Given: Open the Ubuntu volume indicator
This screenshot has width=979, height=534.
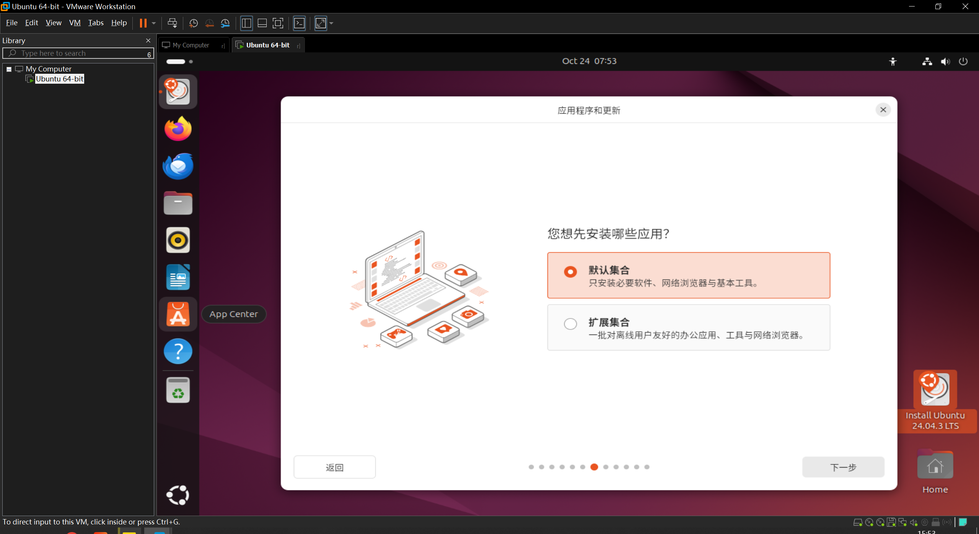Looking at the screenshot, I should [945, 62].
